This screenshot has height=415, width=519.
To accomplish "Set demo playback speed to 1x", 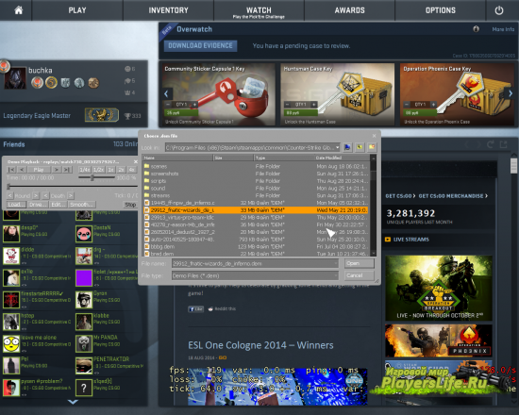I will pyautogui.click(x=111, y=170).
